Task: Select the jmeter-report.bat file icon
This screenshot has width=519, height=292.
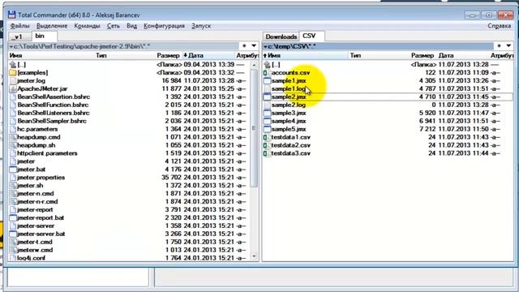Action: (x=13, y=217)
